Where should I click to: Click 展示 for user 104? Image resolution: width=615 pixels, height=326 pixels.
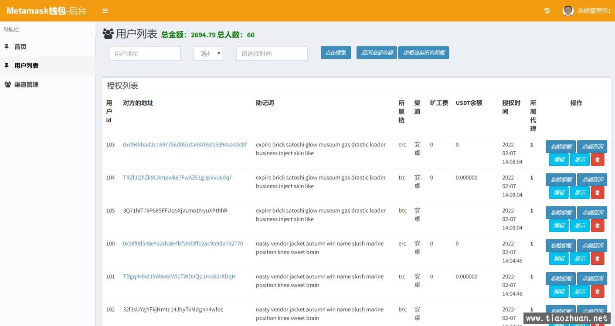click(580, 193)
